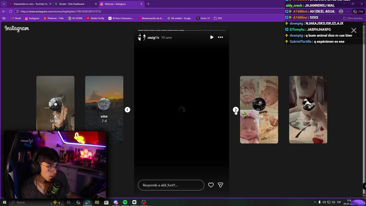
Task: Close the story viewer with X
Action: pos(354,30)
